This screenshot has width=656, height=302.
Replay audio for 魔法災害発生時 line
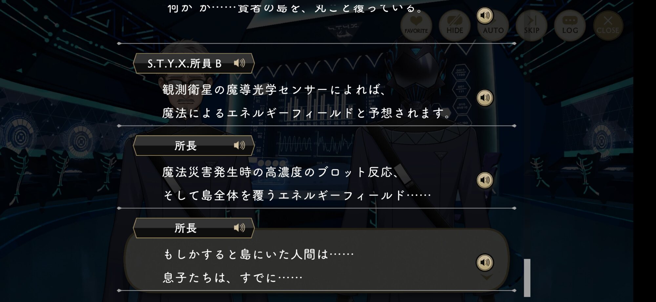pyautogui.click(x=485, y=180)
